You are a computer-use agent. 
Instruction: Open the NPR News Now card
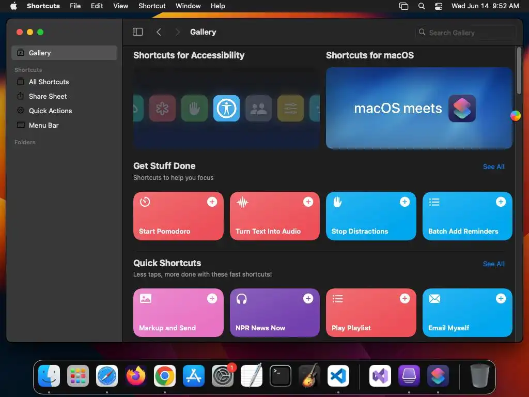click(x=275, y=313)
